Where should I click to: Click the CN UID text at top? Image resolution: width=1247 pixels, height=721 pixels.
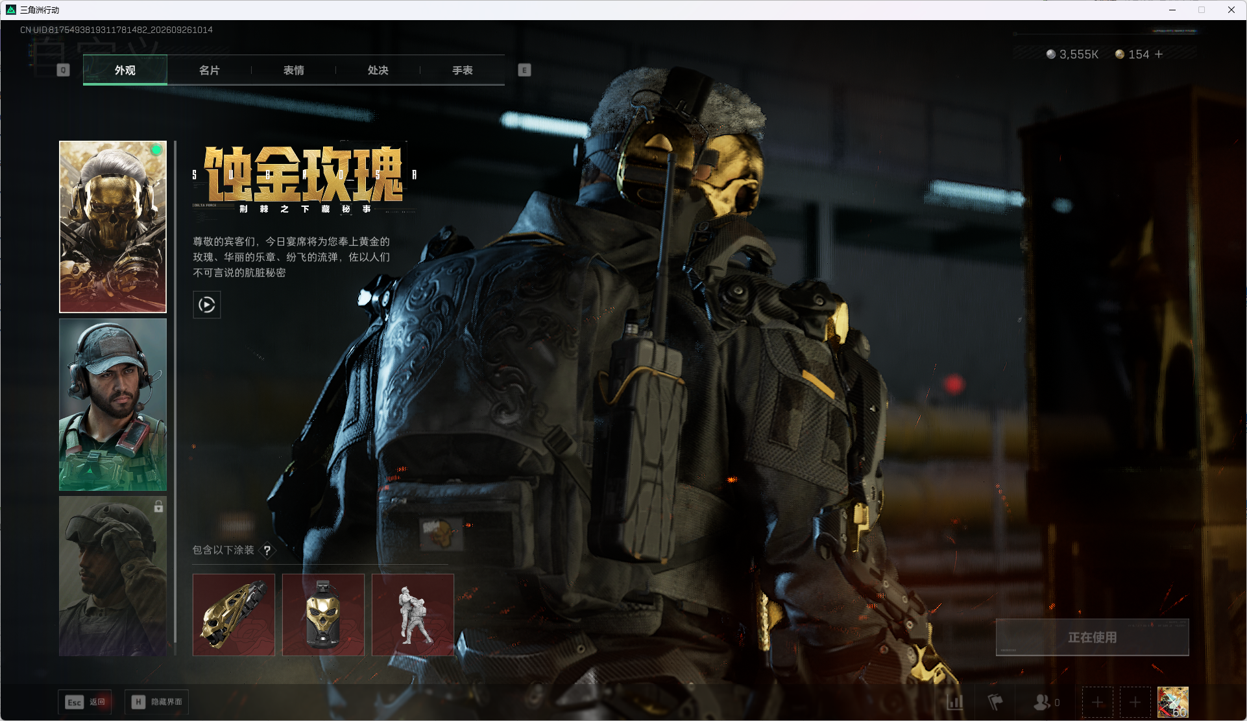pyautogui.click(x=117, y=30)
